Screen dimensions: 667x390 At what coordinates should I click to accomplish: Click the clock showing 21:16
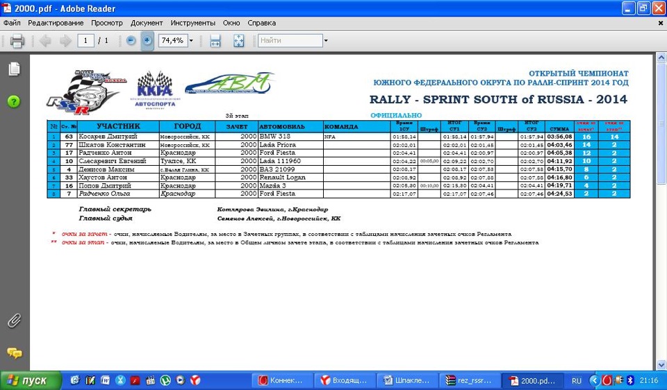point(649,381)
